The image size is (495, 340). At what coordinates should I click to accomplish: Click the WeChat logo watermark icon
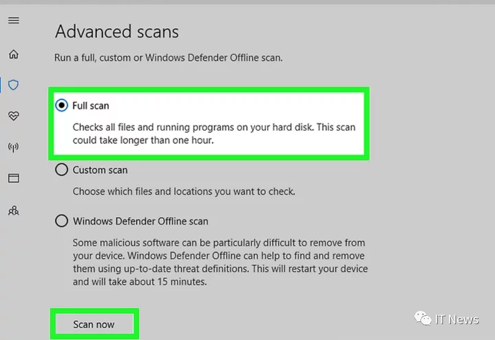pos(422,319)
